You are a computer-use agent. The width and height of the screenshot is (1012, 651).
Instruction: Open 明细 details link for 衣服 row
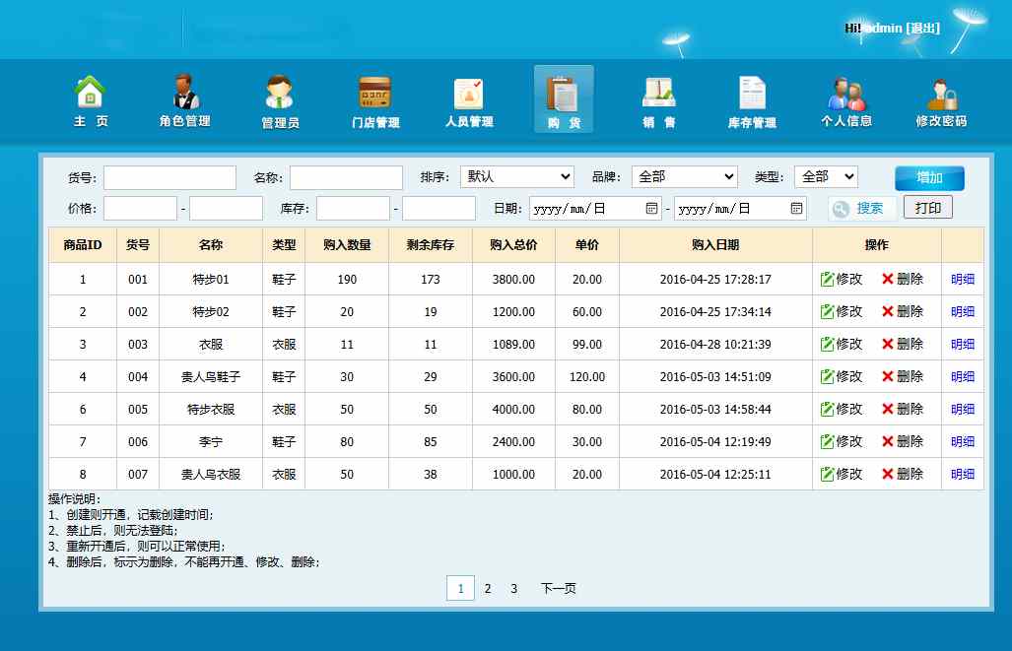(x=963, y=345)
